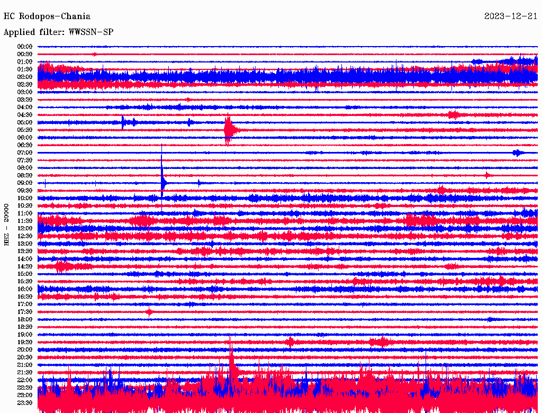Click the 19:30 time label
The height and width of the screenshot is (413, 542).
pyautogui.click(x=25, y=342)
